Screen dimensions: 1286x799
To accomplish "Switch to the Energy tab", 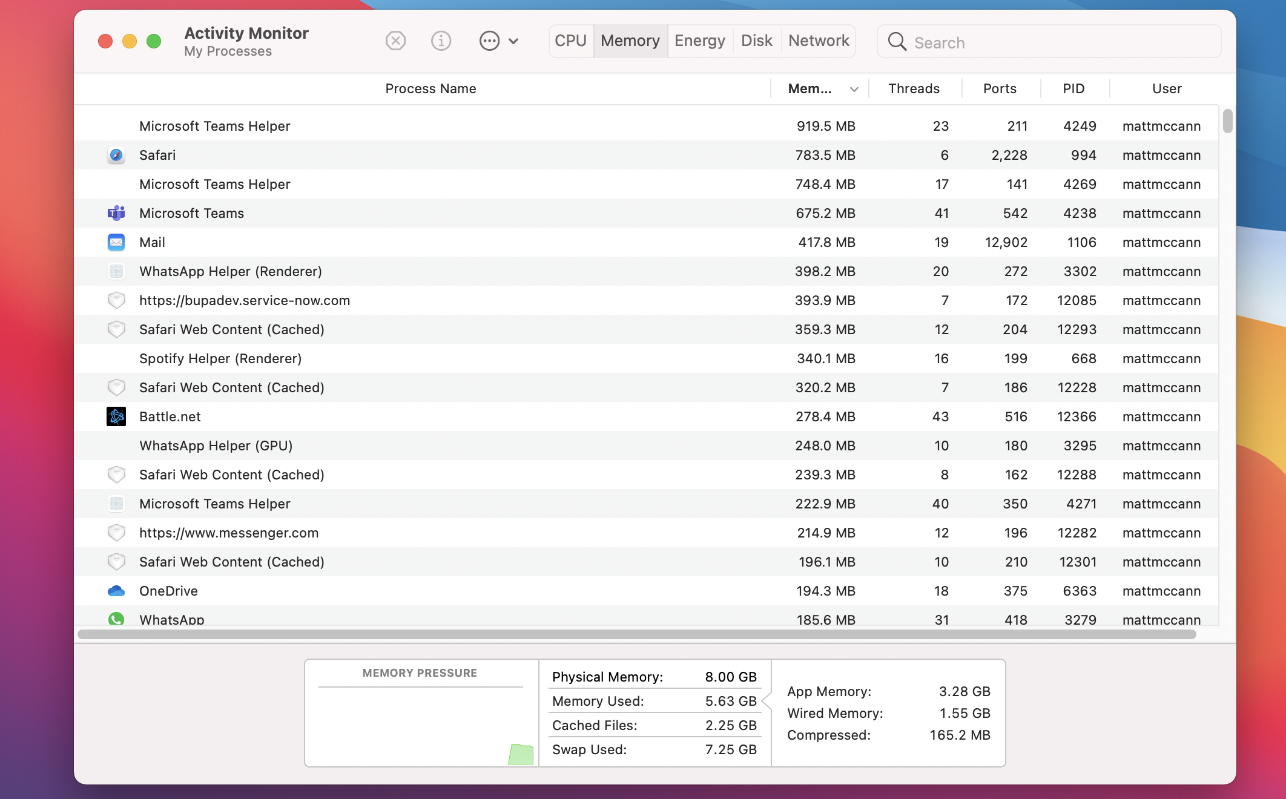I will click(699, 41).
